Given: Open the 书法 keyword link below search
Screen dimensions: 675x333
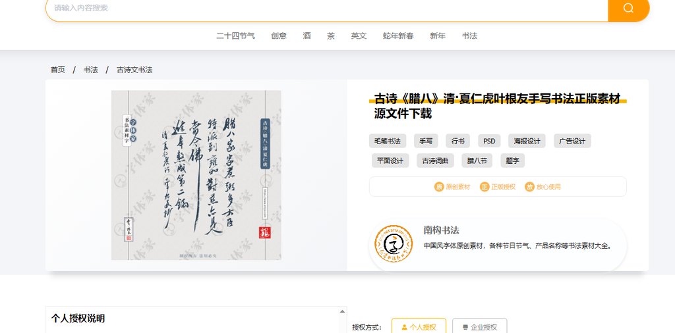Looking at the screenshot, I should (x=469, y=36).
